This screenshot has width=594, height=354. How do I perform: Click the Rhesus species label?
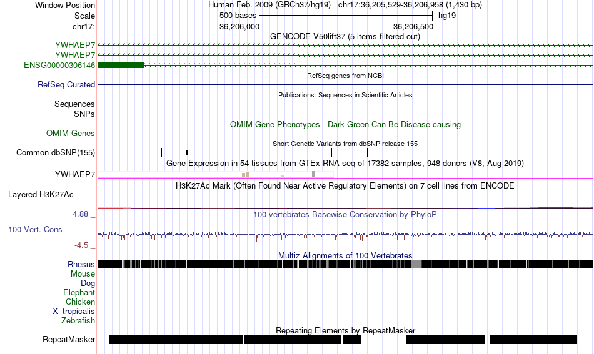[x=81, y=264]
